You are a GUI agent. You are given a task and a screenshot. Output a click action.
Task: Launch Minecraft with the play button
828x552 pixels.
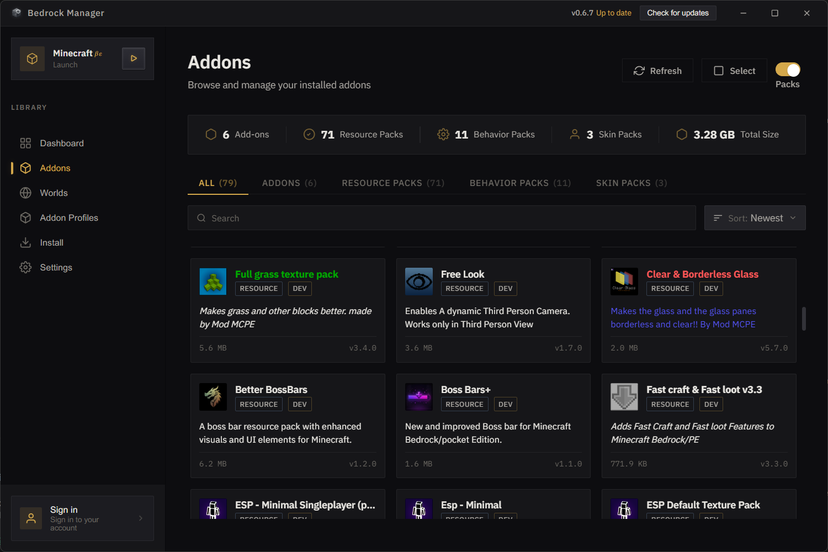[133, 58]
